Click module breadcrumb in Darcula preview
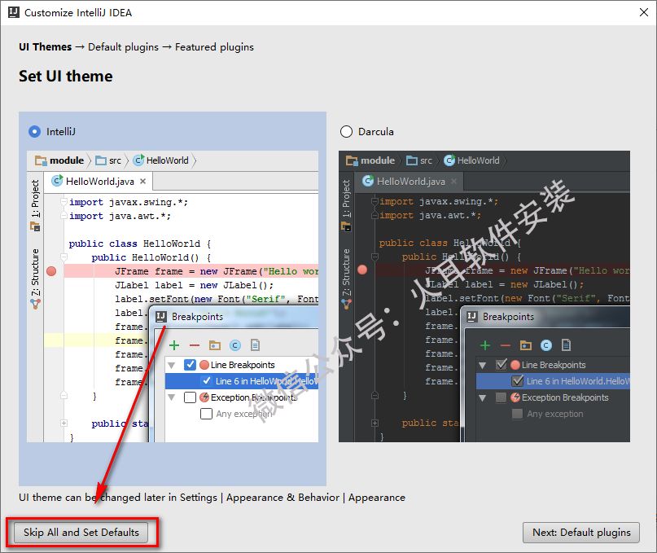 pos(370,160)
